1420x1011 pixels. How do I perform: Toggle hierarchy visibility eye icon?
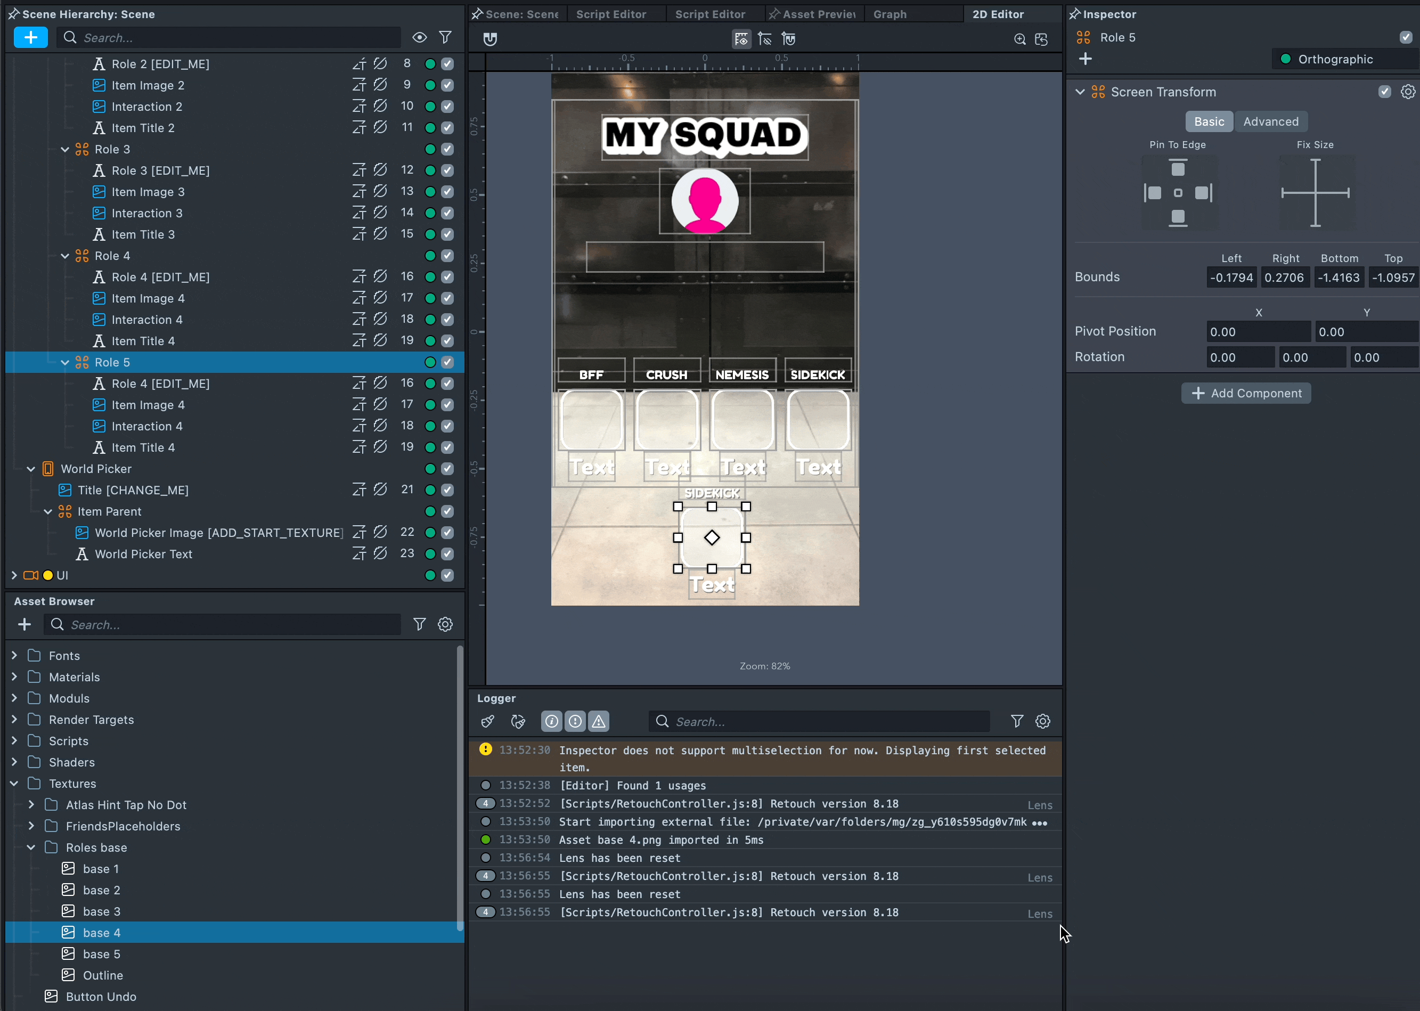click(420, 37)
